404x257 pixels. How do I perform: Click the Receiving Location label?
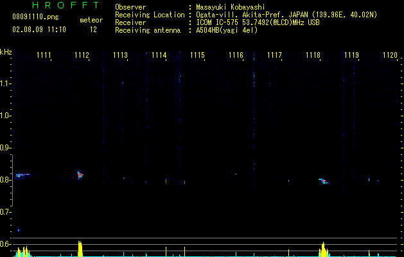(150, 15)
